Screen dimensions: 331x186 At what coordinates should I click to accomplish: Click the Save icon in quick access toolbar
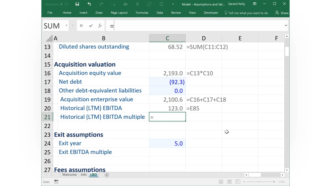point(77,4)
